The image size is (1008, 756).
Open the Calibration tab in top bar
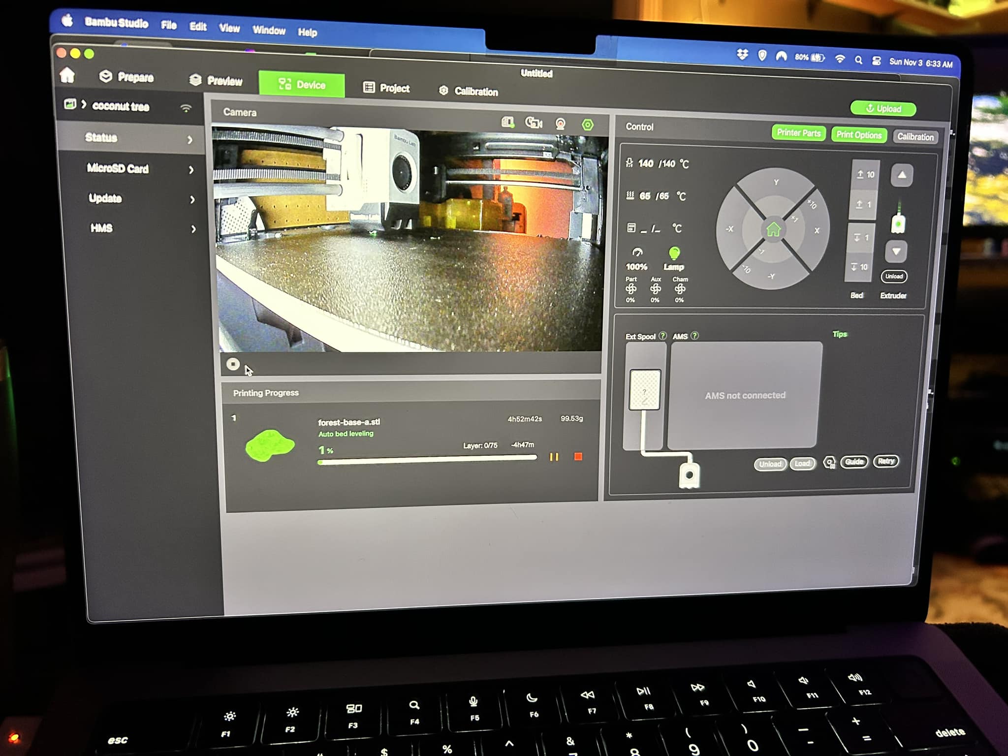pyautogui.click(x=468, y=91)
